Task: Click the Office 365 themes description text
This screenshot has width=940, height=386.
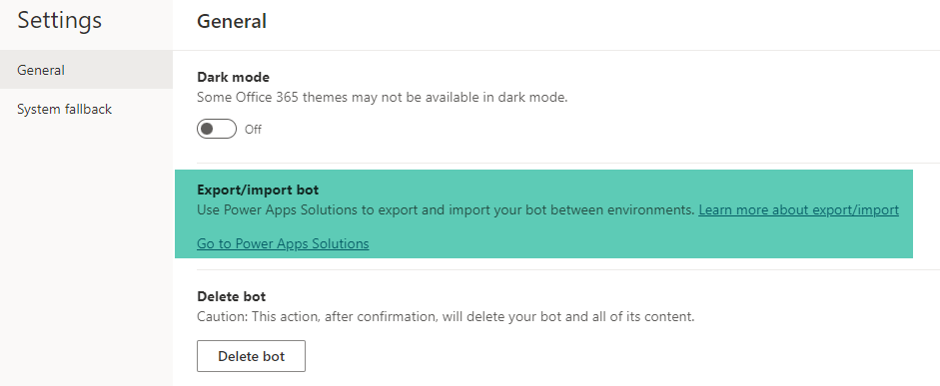Action: pos(382,98)
